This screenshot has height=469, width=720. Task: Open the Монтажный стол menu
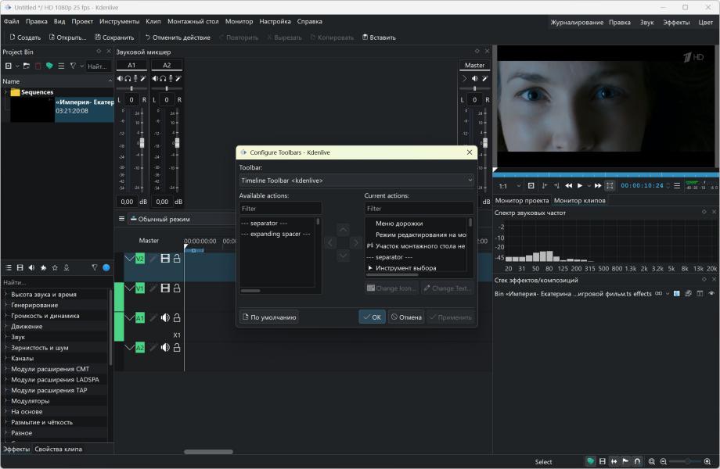191,21
